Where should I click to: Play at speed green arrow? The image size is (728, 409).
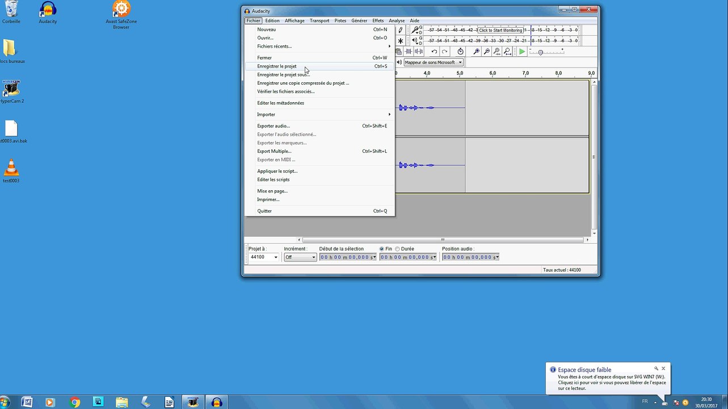pyautogui.click(x=521, y=52)
